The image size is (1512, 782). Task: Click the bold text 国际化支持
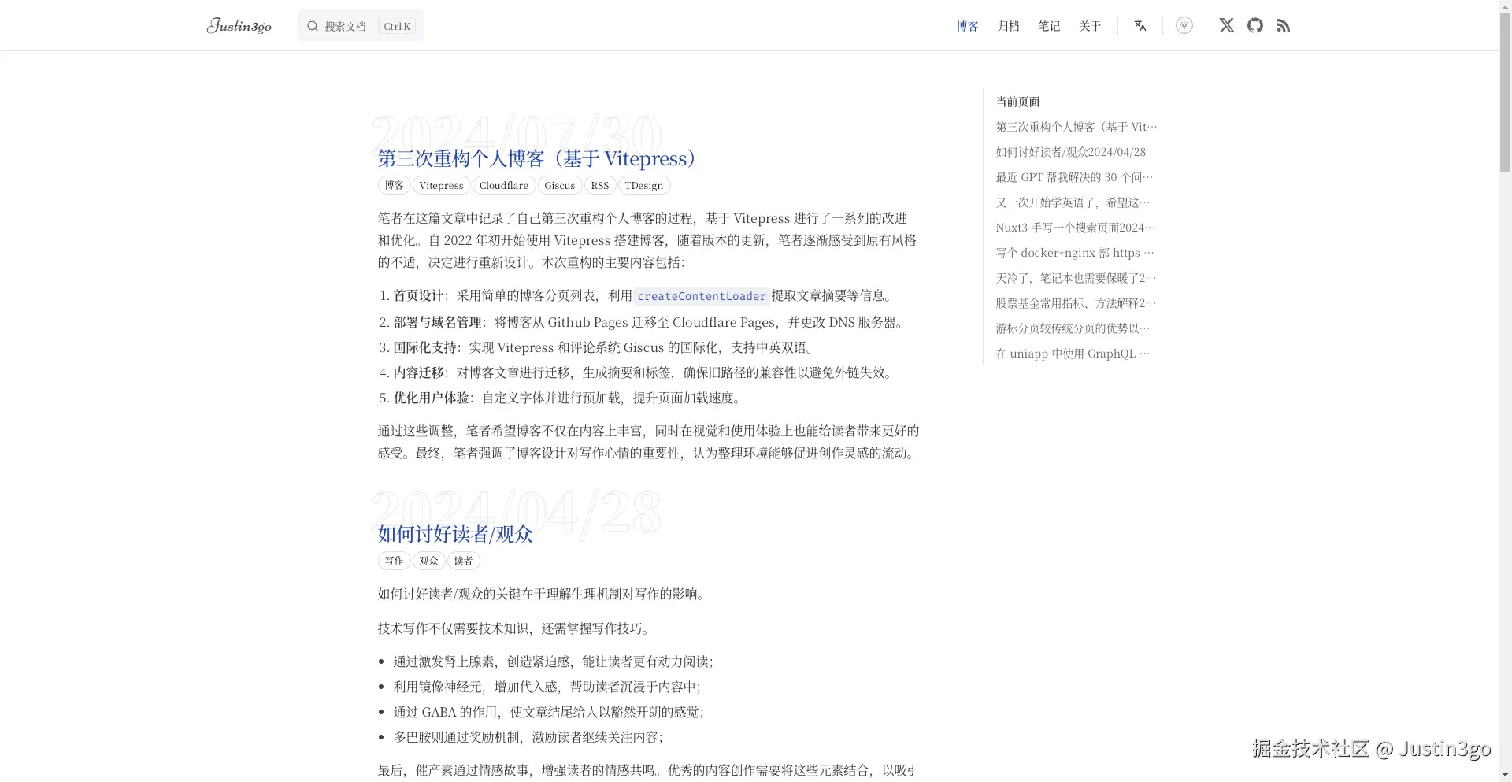point(425,347)
